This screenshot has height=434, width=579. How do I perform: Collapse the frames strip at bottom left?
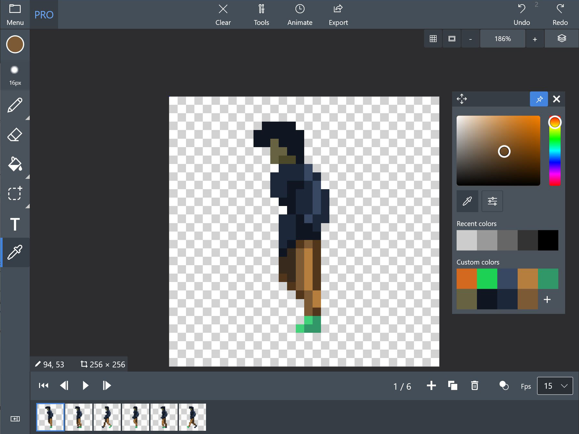tap(15, 419)
